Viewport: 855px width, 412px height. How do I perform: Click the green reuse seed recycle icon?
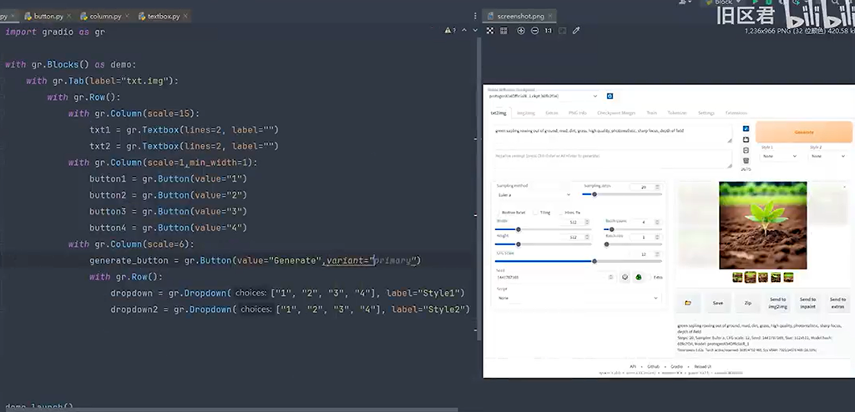tap(638, 277)
